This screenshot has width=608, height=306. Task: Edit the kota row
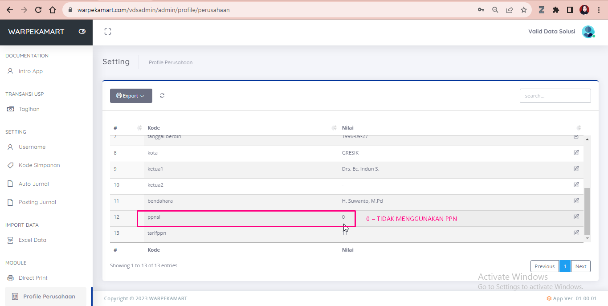pyautogui.click(x=576, y=152)
